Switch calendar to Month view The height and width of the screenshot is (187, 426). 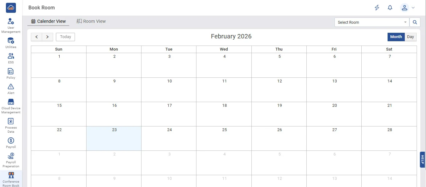pos(396,37)
